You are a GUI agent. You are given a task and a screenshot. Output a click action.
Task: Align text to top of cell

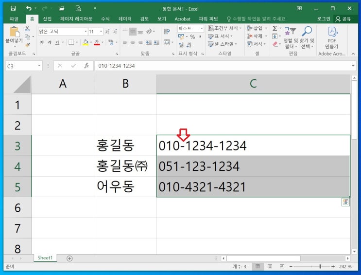(125, 31)
